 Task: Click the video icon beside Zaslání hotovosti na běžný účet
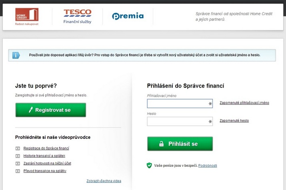click(18, 163)
